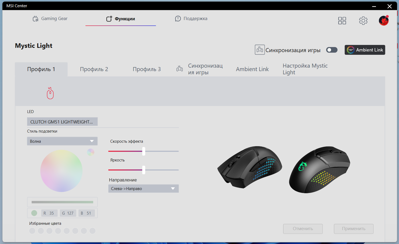Select the last favorite color slot
The image size is (399, 244).
tap(93, 231)
